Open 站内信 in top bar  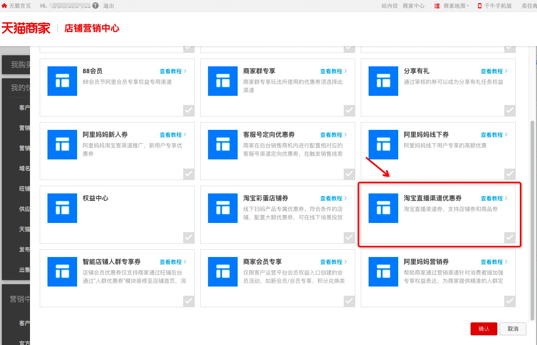389,6
